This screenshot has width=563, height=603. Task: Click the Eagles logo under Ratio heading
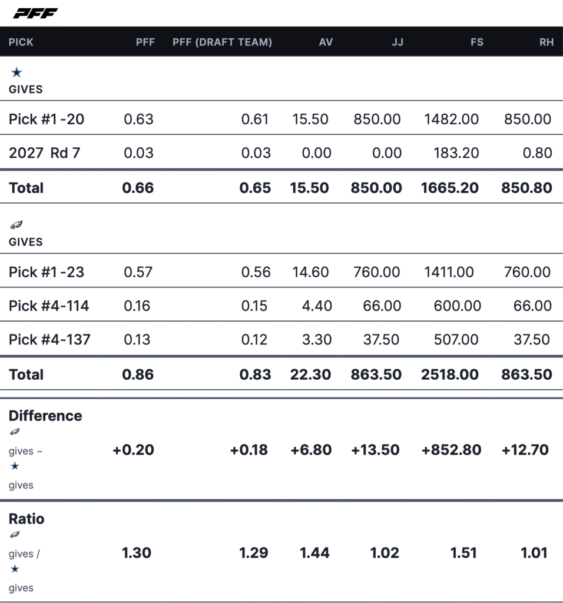point(15,535)
